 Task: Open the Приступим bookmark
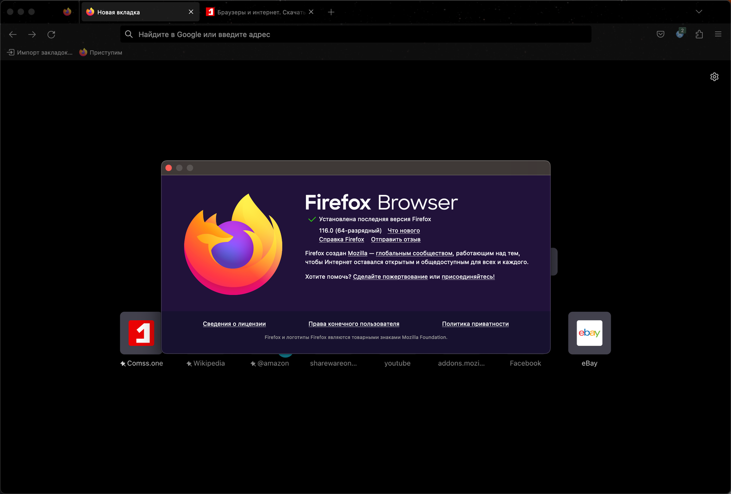(101, 53)
